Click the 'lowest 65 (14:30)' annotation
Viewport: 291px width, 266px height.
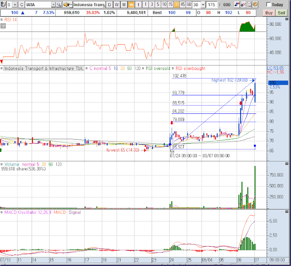point(123,150)
